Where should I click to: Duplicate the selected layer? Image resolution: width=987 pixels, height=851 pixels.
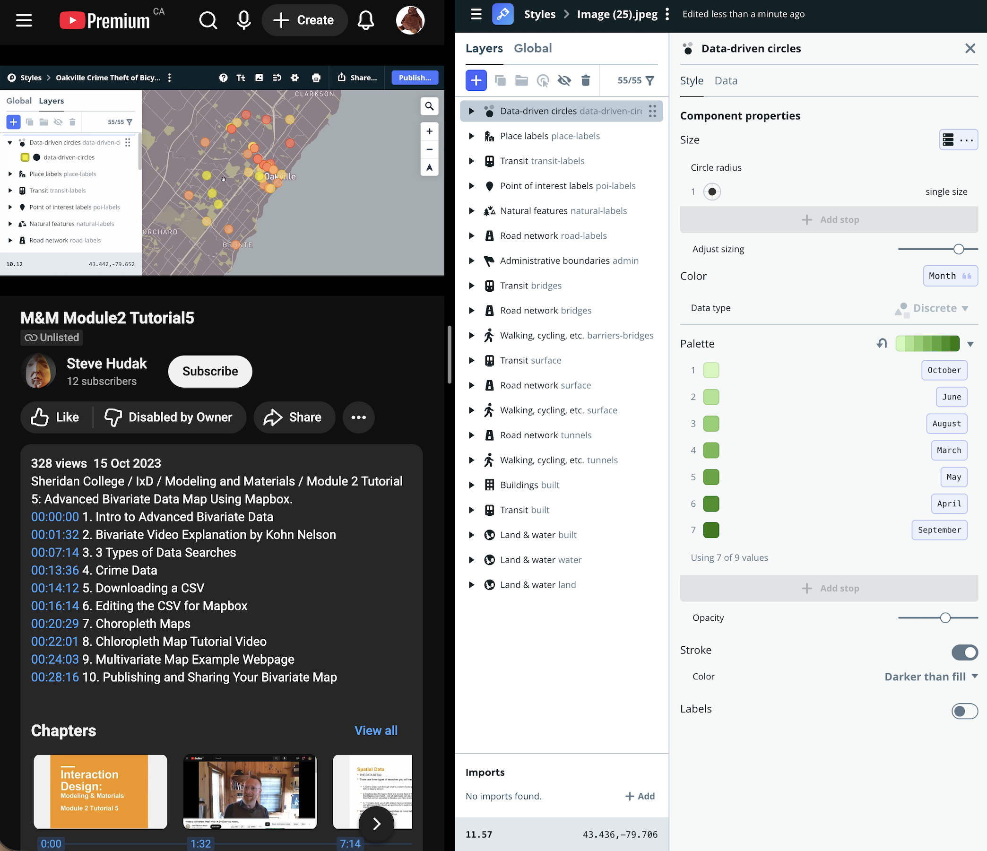pyautogui.click(x=500, y=80)
